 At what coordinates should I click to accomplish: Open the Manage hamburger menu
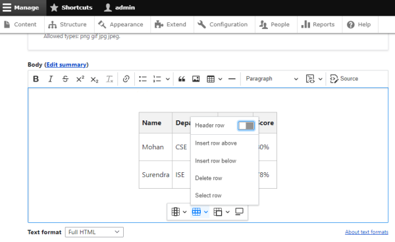20,7
